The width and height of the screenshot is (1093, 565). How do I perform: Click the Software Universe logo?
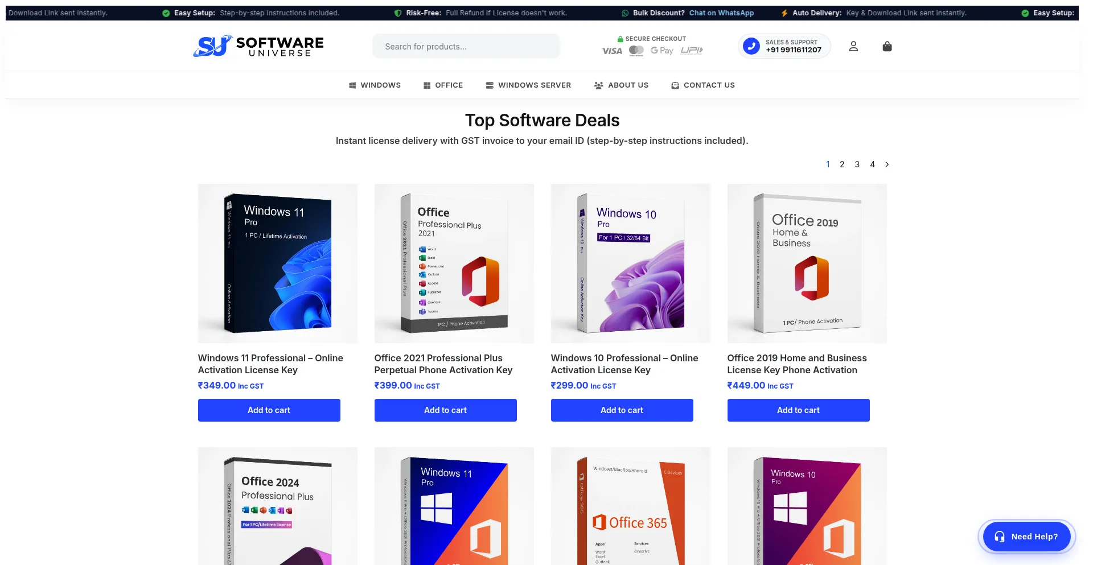[258, 46]
